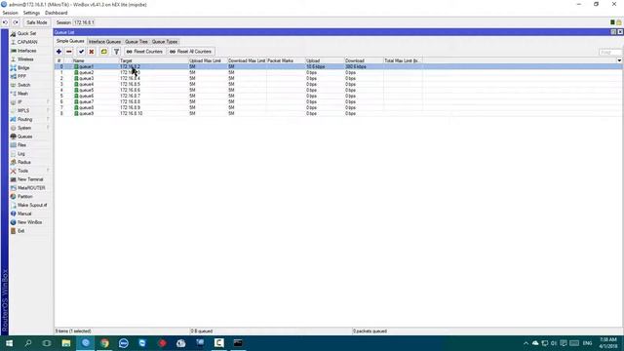624x351 pixels.
Task: Switch to Interface Queues tab
Action: (x=104, y=42)
